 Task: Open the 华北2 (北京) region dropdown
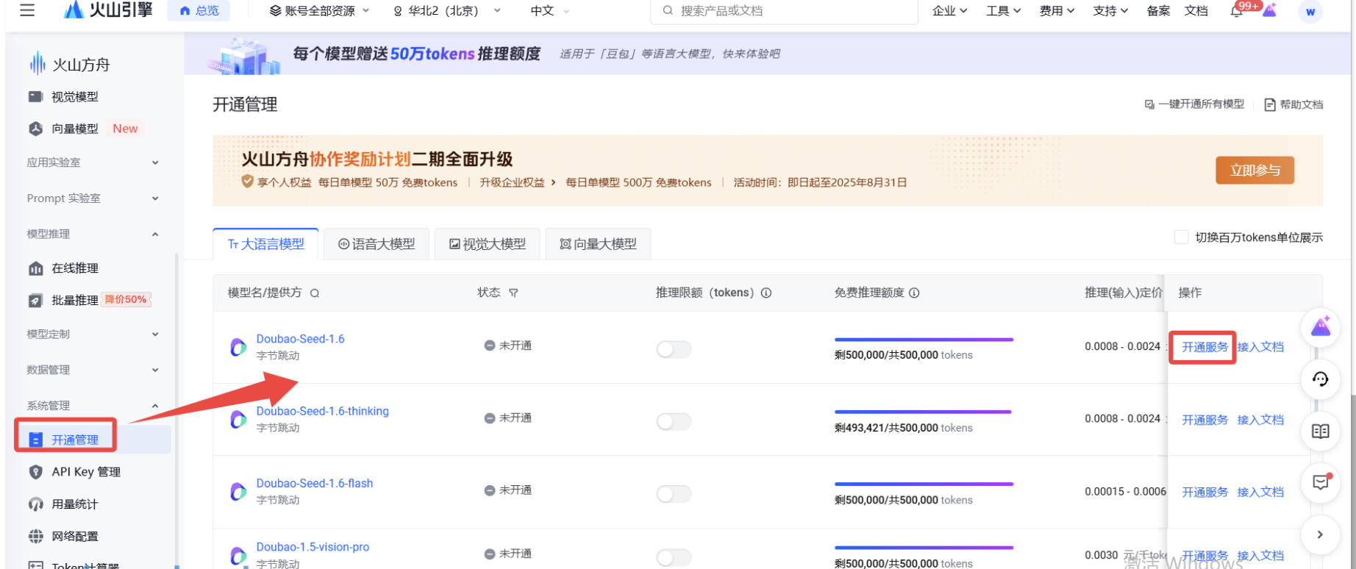pos(446,11)
